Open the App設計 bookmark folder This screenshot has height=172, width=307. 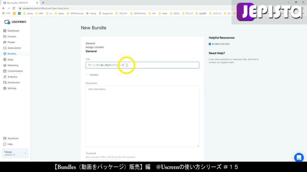click(x=201, y=13)
